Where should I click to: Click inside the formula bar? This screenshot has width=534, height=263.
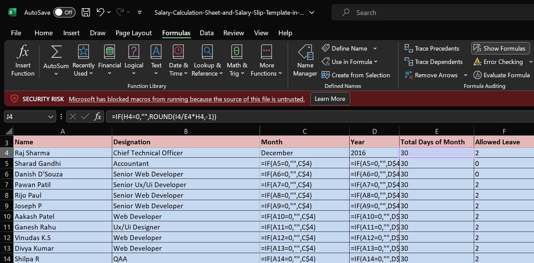coord(239,117)
